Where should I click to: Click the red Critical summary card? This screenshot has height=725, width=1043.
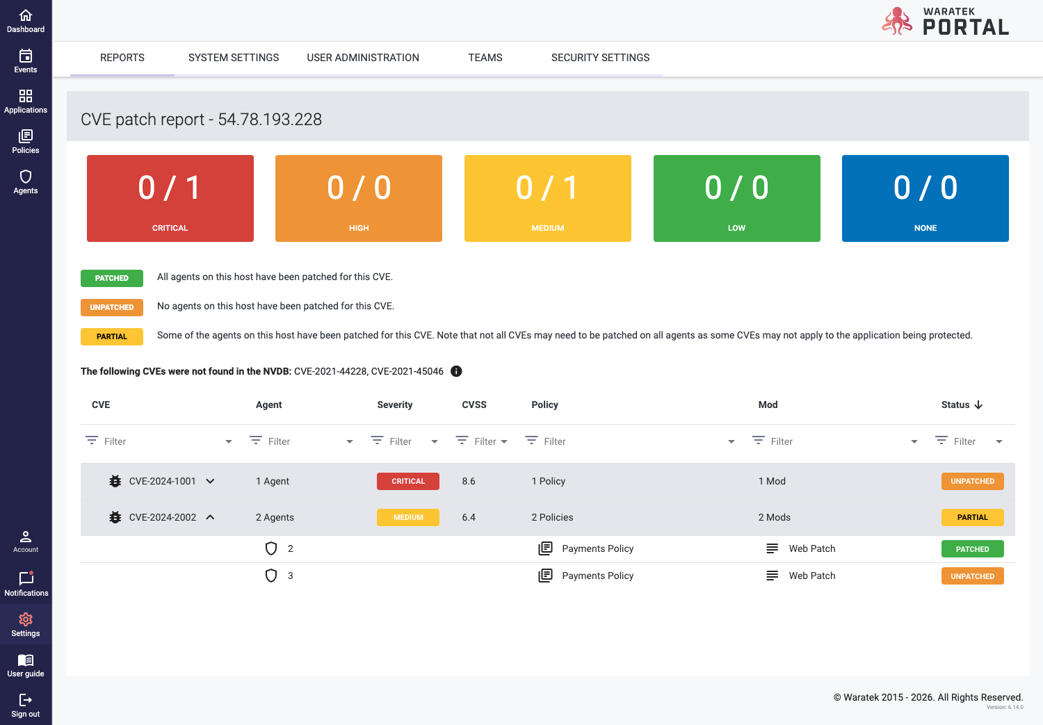(170, 198)
